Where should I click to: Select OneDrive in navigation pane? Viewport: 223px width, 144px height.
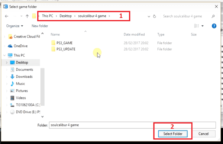[20, 46]
